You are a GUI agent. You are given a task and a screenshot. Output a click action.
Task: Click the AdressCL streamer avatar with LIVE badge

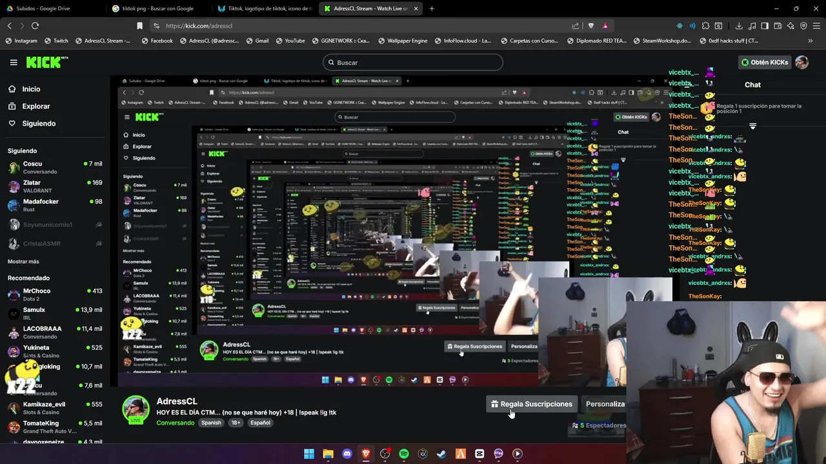click(136, 410)
